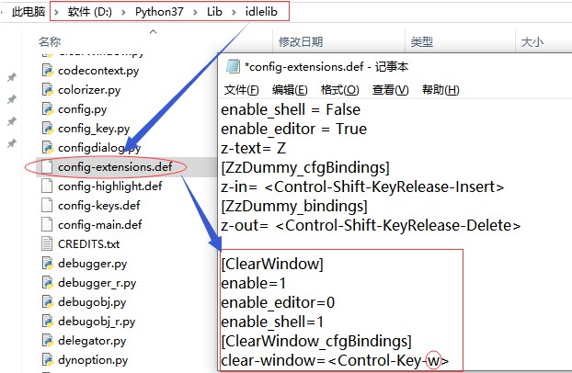Click the Notepad icon in title bar

(x=233, y=67)
